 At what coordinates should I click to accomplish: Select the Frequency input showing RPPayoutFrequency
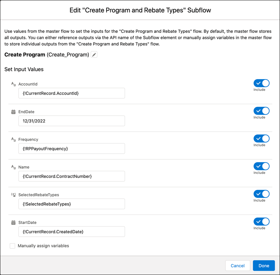71,149
